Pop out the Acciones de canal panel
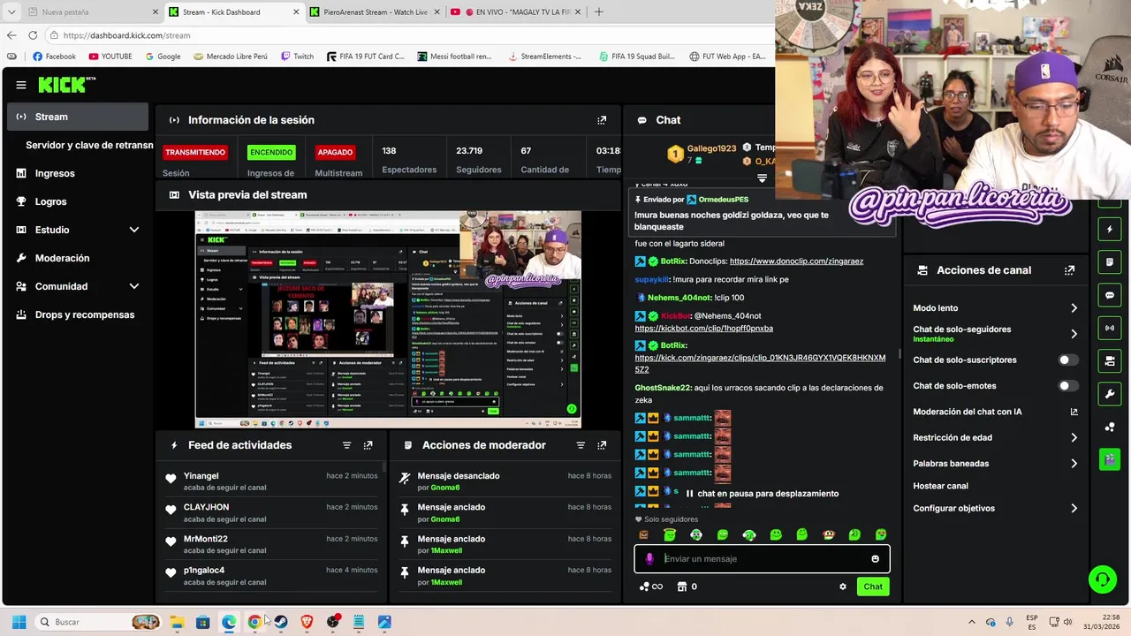Viewport: 1131px width, 636px height. coord(1070,270)
